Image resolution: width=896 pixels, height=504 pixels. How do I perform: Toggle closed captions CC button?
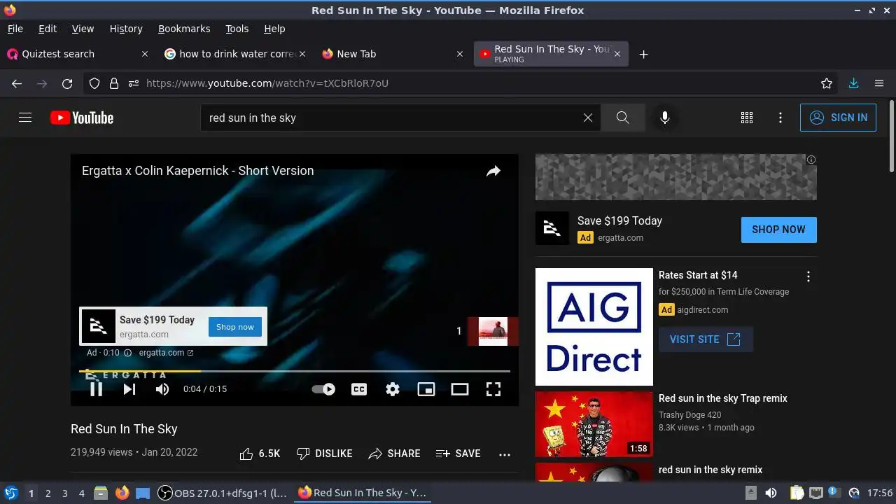click(359, 389)
